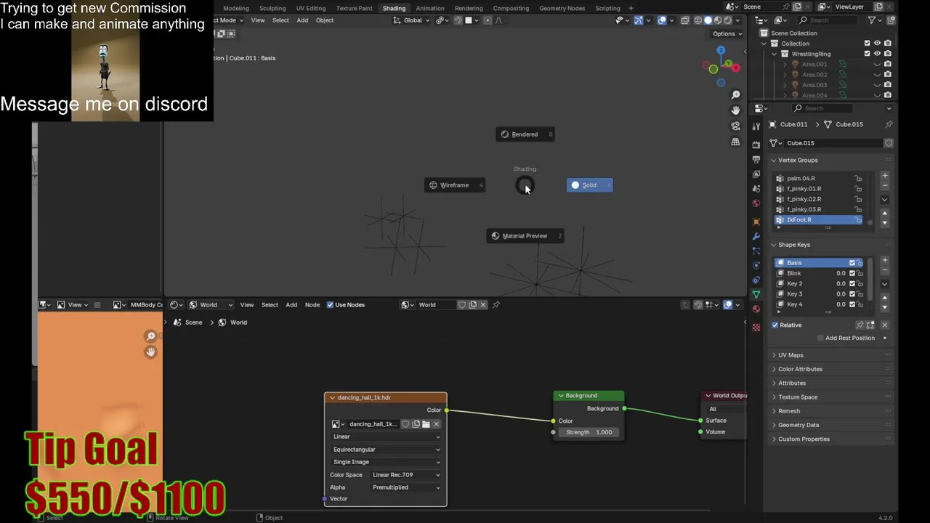Uncheck the Key 2 shape key checkbox
The height and width of the screenshot is (523, 930).
point(852,283)
